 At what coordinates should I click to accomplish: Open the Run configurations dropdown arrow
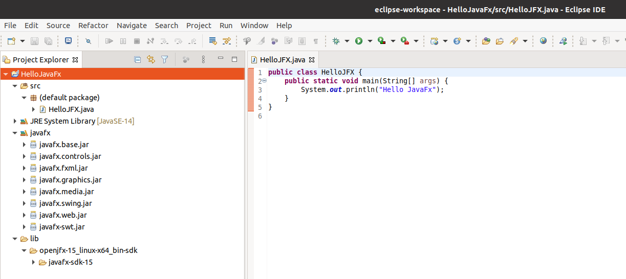point(370,41)
